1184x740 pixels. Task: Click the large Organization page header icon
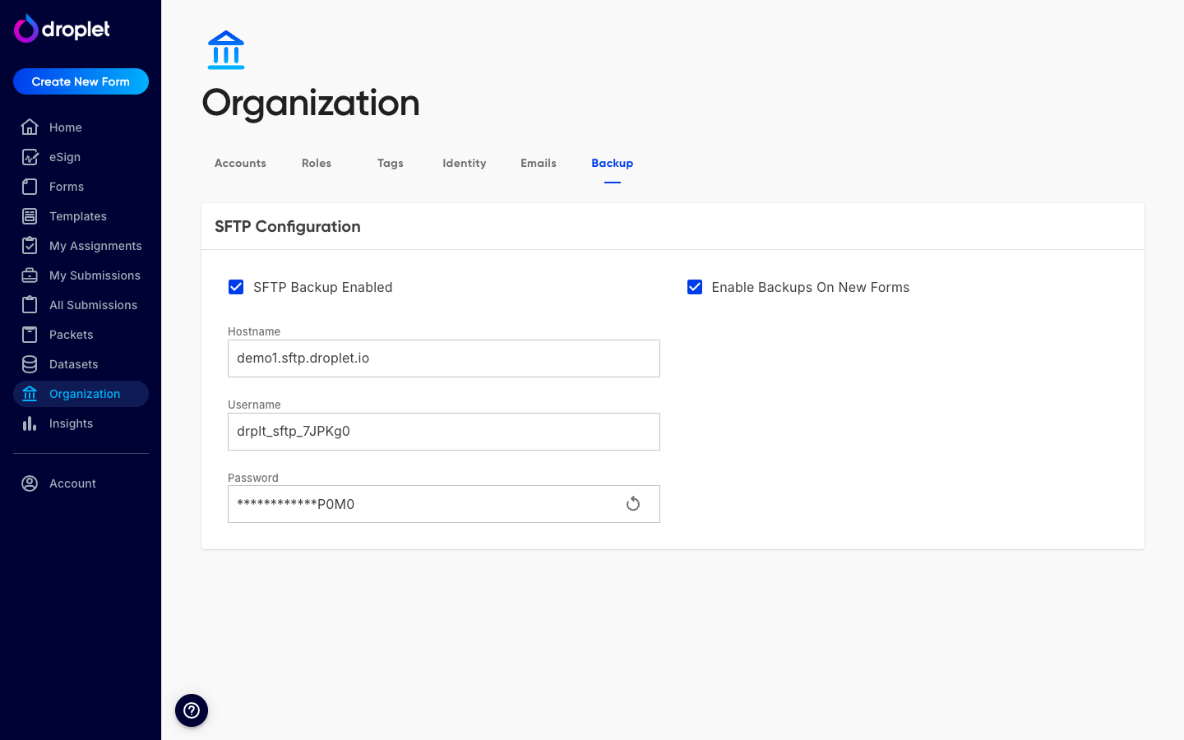pos(226,50)
